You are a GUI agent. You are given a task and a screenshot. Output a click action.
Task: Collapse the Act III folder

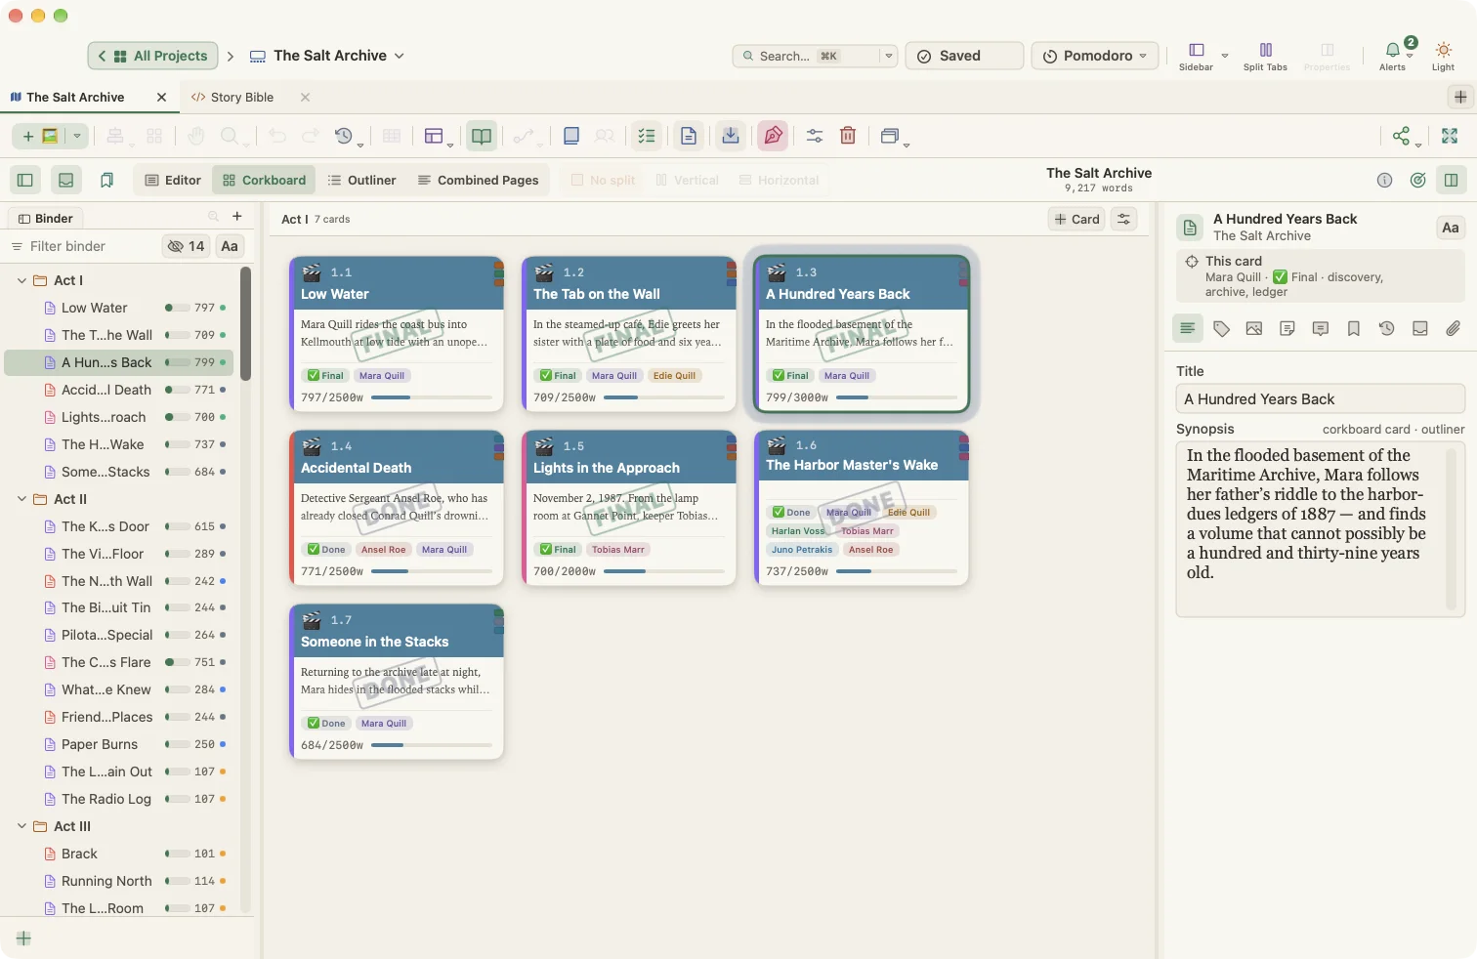tap(21, 826)
